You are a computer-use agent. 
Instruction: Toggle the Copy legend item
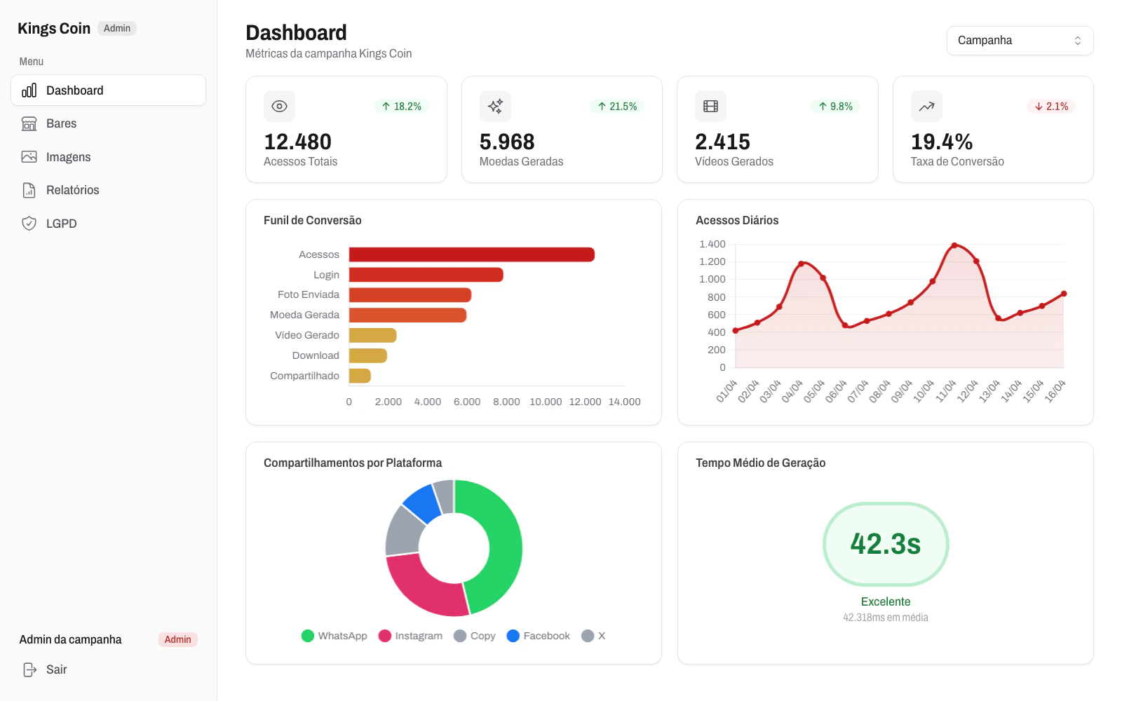click(475, 636)
